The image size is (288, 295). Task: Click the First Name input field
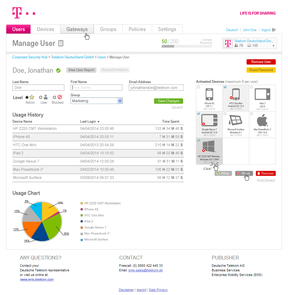[x=97, y=87]
